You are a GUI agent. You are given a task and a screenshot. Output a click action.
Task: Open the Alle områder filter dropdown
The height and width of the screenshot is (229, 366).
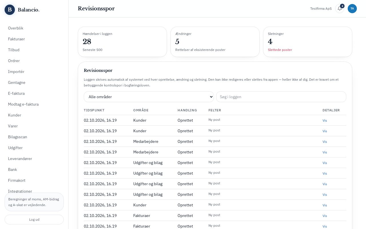[149, 97]
